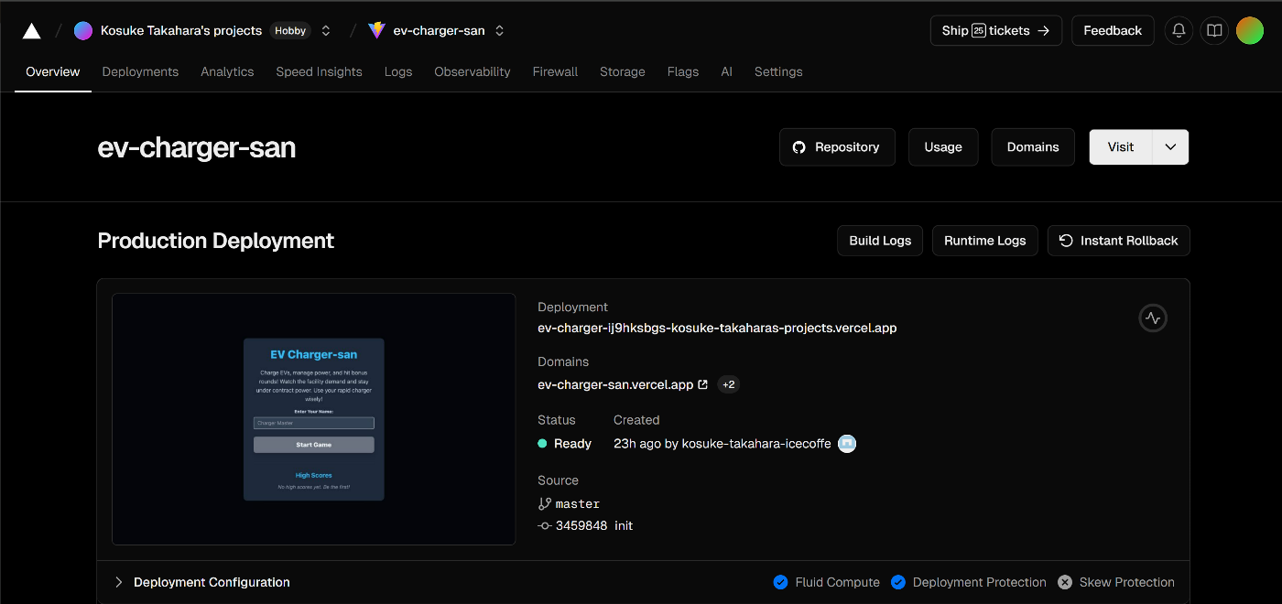Click the creator avatar next to kosuke-takahara-icecoffe
This screenshot has height=604, width=1282.
847,444
